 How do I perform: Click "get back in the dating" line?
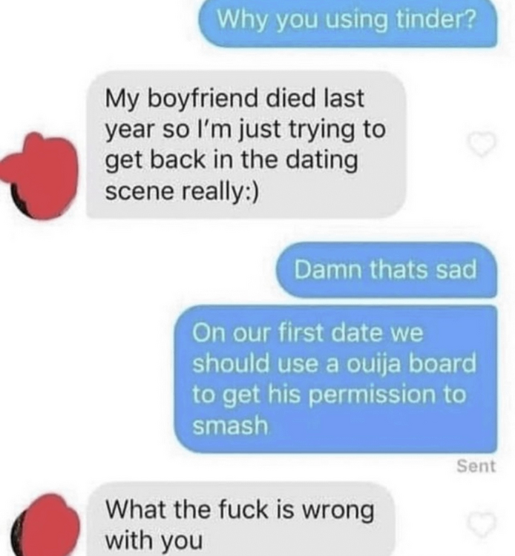(232, 160)
